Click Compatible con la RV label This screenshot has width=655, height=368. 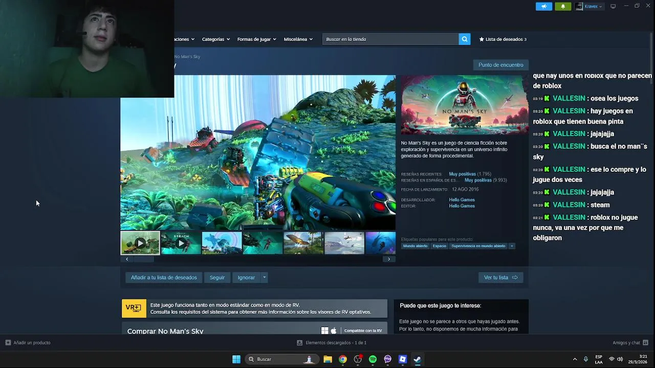pyautogui.click(x=363, y=331)
